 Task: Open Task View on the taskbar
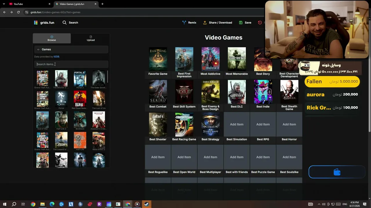(x=23, y=204)
